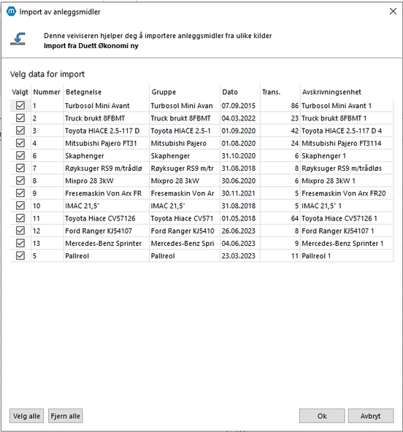Click the import wizard arrow icon
403x432 pixels.
coord(18,39)
